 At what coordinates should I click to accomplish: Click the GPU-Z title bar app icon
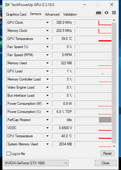coord(7,5)
